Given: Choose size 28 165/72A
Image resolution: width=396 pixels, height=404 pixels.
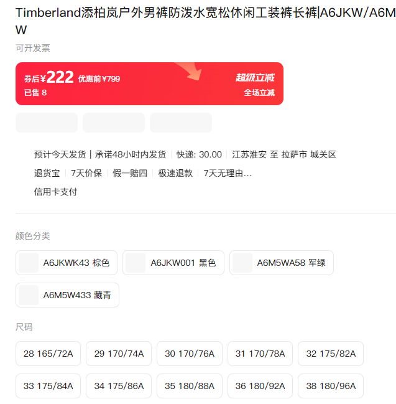Looking at the screenshot, I should [x=48, y=354].
